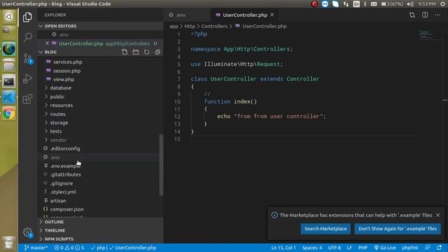The width and height of the screenshot is (448, 252).
Task: Click the Search Marketplace button
Action: click(x=325, y=229)
